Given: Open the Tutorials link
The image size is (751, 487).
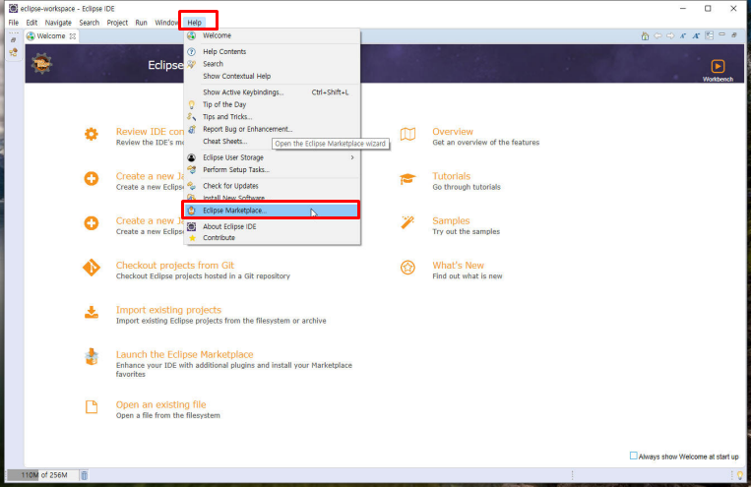Looking at the screenshot, I should (x=451, y=176).
